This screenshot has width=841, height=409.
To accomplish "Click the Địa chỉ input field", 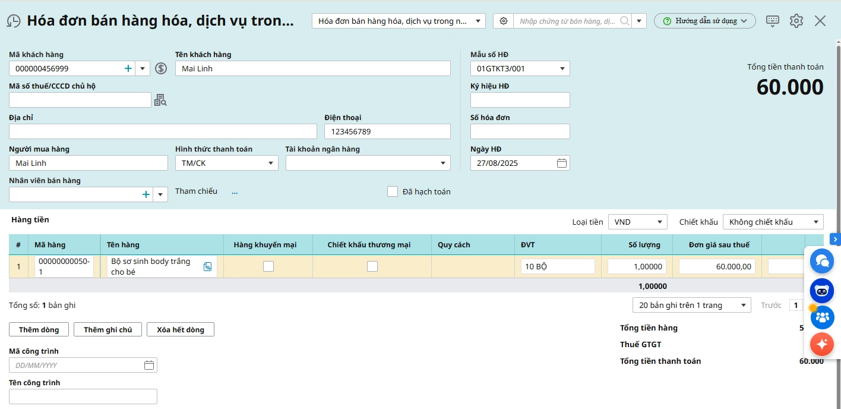I will pyautogui.click(x=163, y=131).
